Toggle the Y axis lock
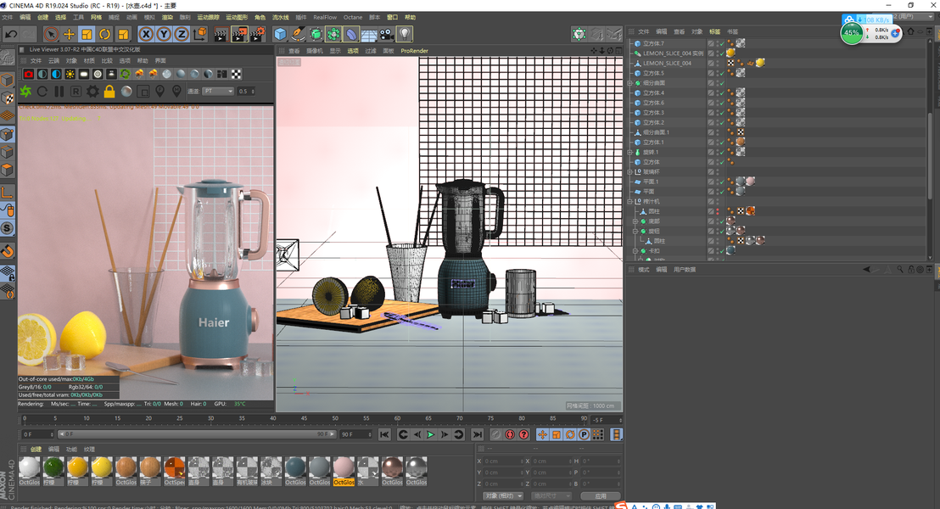The width and height of the screenshot is (940, 509). coord(163,34)
